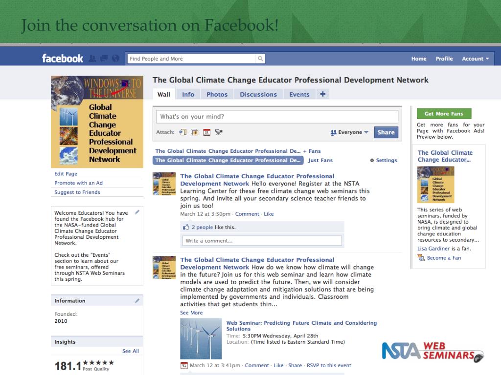The height and width of the screenshot is (375, 501).
Task: Click the second post's page avatar
Action: [x=164, y=267]
